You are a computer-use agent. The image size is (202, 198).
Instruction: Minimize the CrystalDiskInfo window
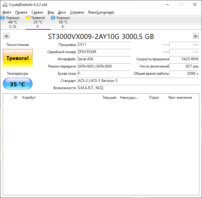tap(168, 4)
